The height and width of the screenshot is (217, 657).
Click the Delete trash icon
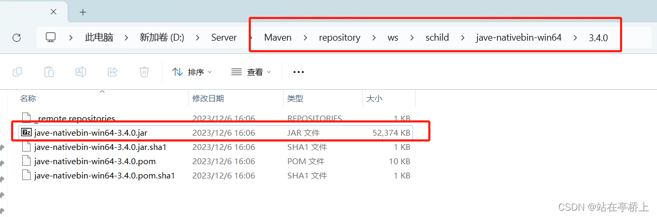(x=144, y=72)
